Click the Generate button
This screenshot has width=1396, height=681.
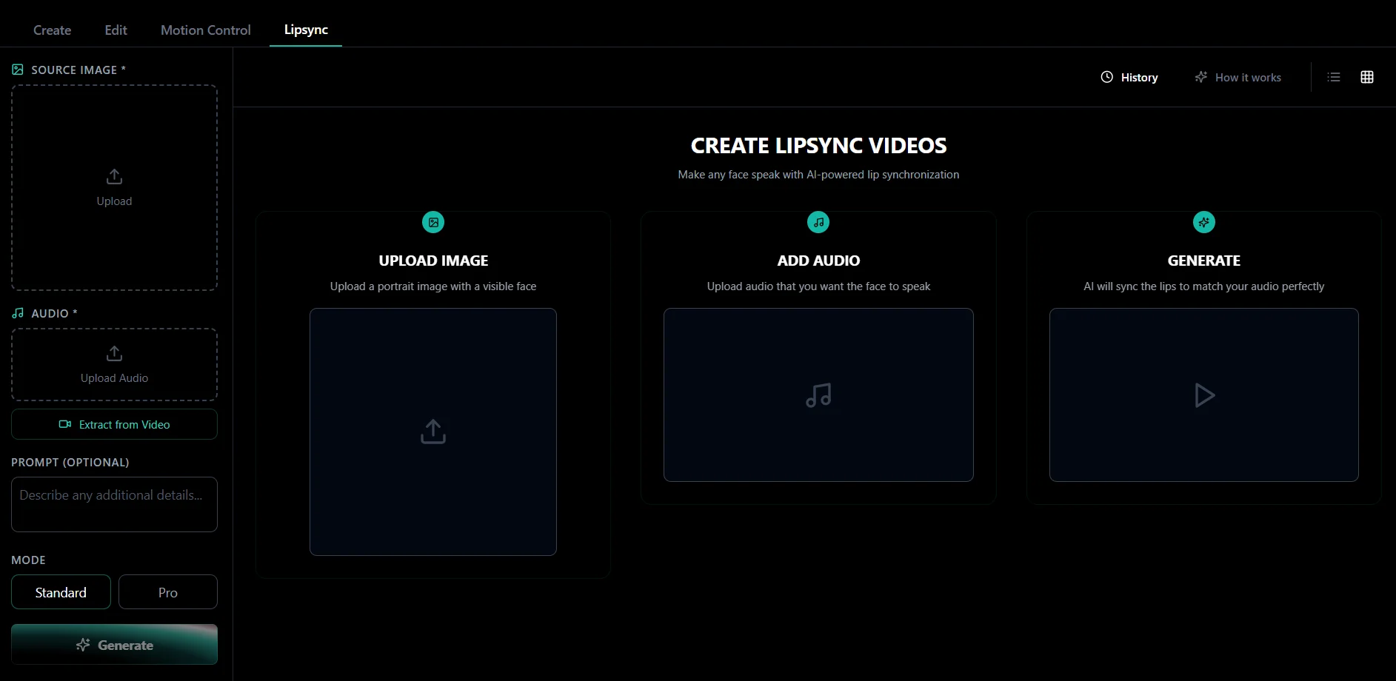tap(114, 645)
